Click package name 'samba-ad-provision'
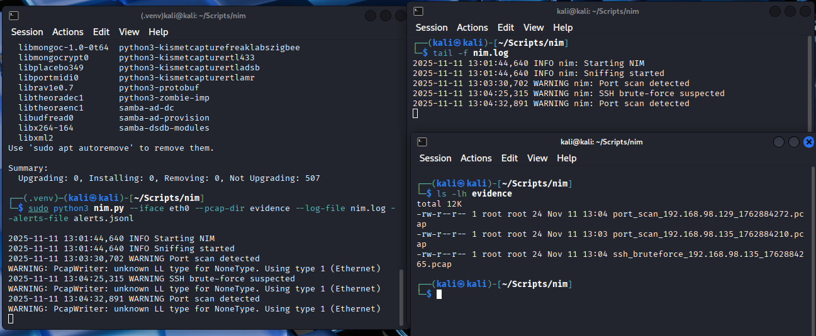Image resolution: width=816 pixels, height=336 pixels. tap(164, 117)
